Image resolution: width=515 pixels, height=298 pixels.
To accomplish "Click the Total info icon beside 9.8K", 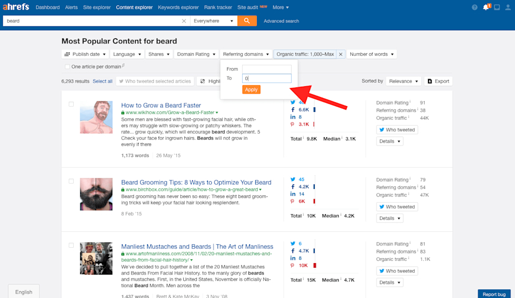I will [303, 138].
